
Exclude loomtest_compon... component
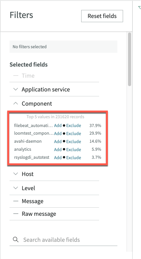click(74, 134)
